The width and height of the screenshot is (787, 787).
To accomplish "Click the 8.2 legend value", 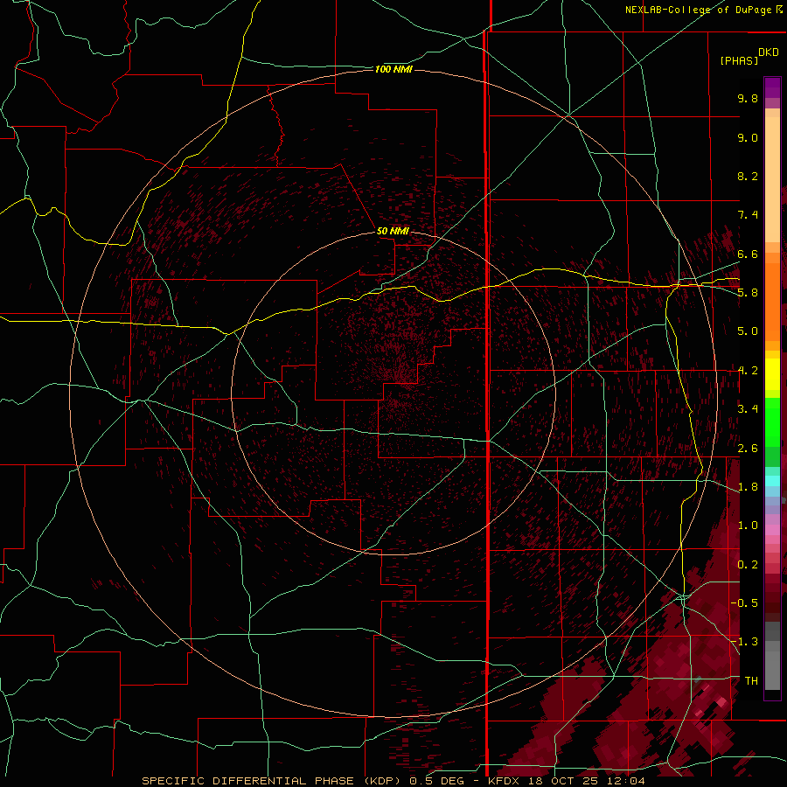I will pos(748,176).
